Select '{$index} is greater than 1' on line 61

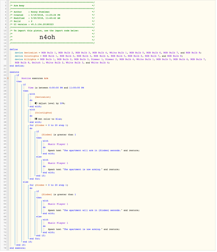59,195
